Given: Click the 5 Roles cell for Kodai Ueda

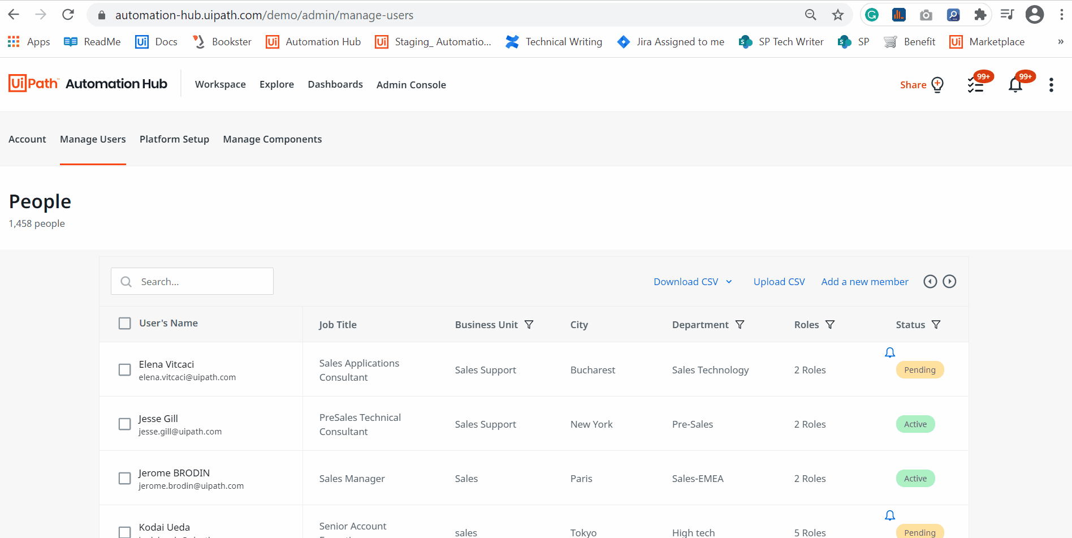Looking at the screenshot, I should pyautogui.click(x=810, y=533).
